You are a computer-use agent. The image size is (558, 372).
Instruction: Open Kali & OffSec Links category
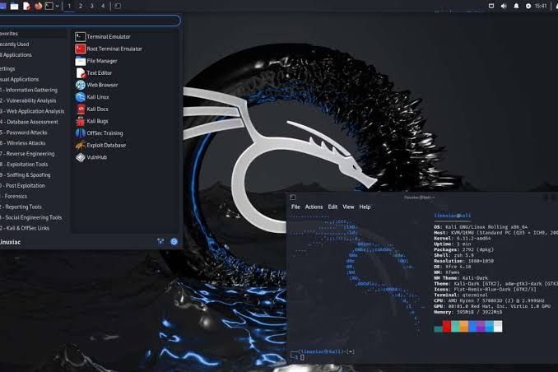pyautogui.click(x=25, y=228)
